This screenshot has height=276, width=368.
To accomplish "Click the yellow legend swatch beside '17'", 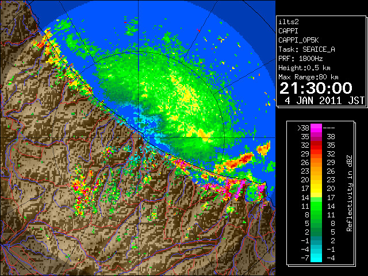I will tap(316, 189).
